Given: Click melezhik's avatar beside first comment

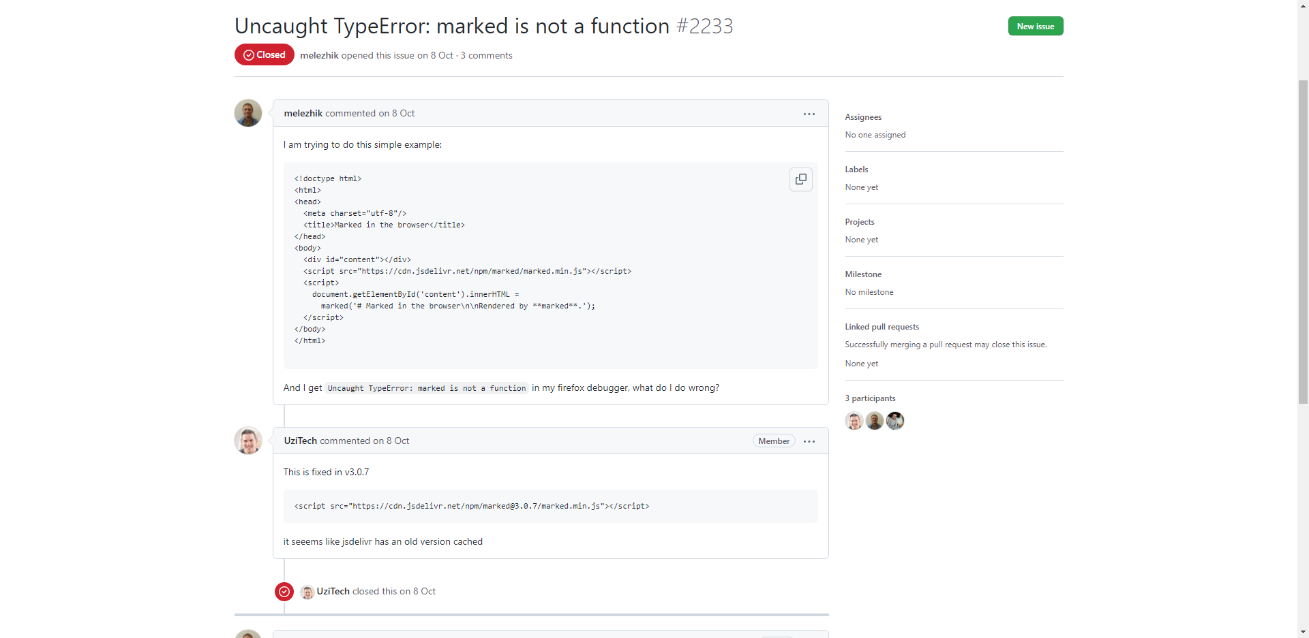Looking at the screenshot, I should pyautogui.click(x=248, y=113).
